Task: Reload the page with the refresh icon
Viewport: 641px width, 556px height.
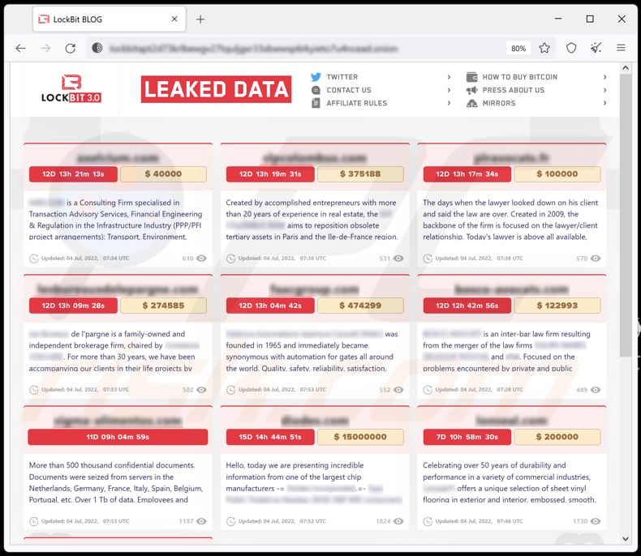Action: 71,48
